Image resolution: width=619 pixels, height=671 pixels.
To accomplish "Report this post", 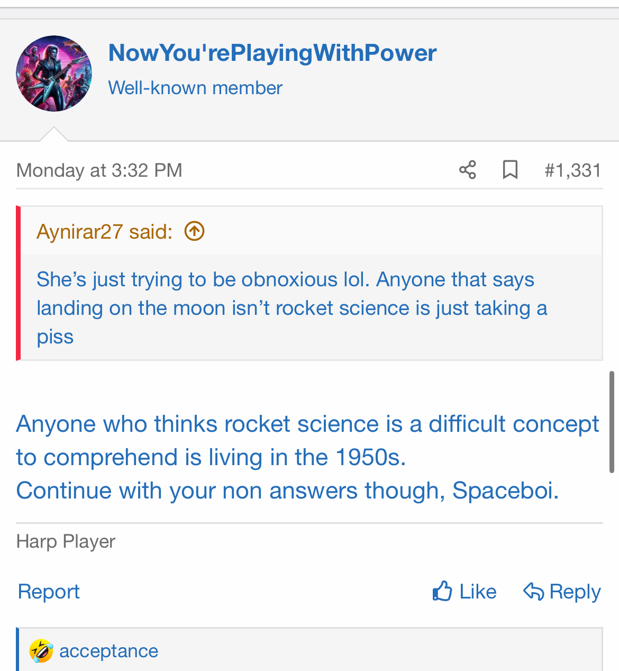I will [49, 592].
